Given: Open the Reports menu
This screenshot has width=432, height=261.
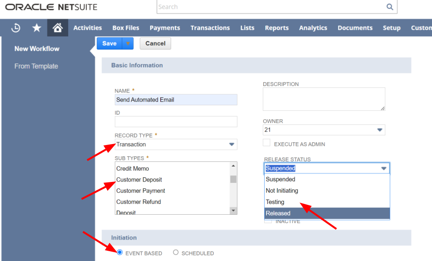Looking at the screenshot, I should pos(276,28).
